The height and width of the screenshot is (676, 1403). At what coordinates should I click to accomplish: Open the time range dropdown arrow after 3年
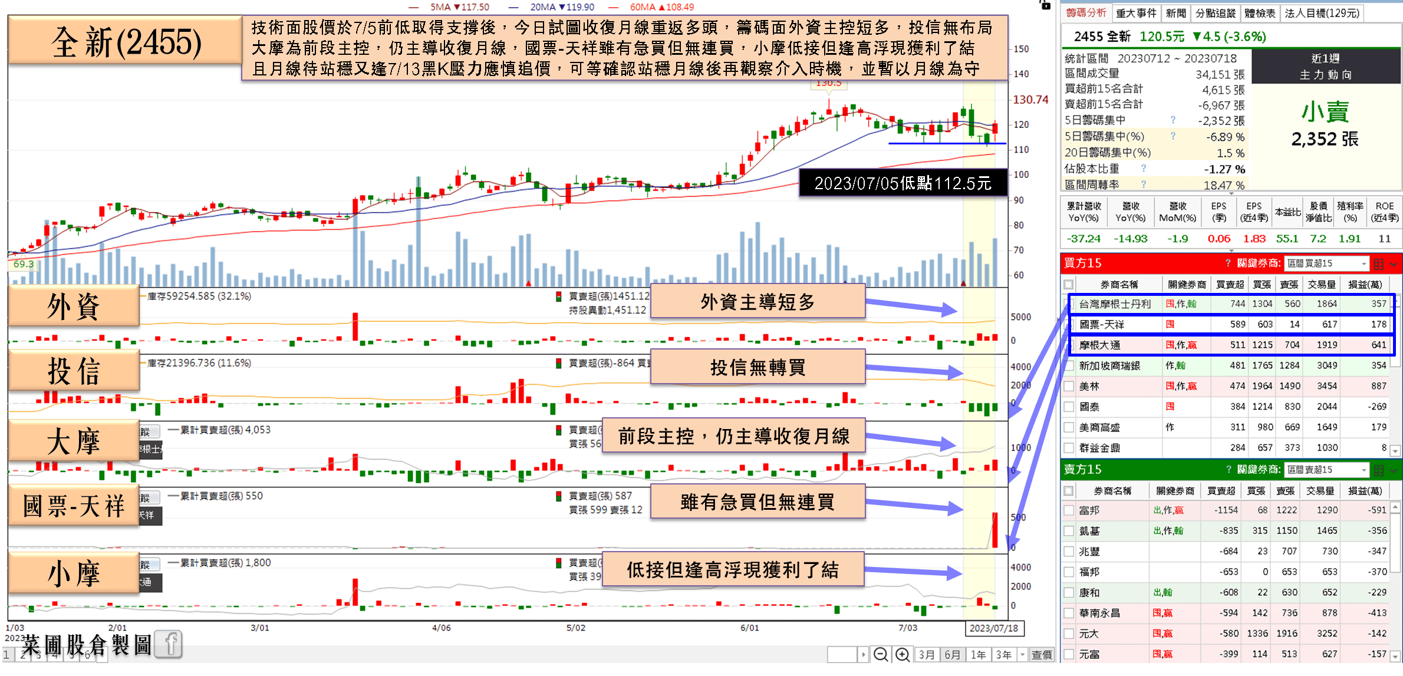click(x=1023, y=654)
